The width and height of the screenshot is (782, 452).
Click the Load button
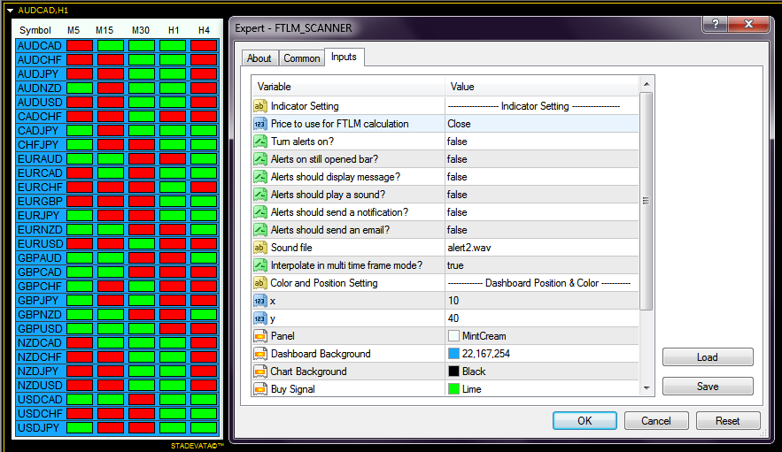708,357
